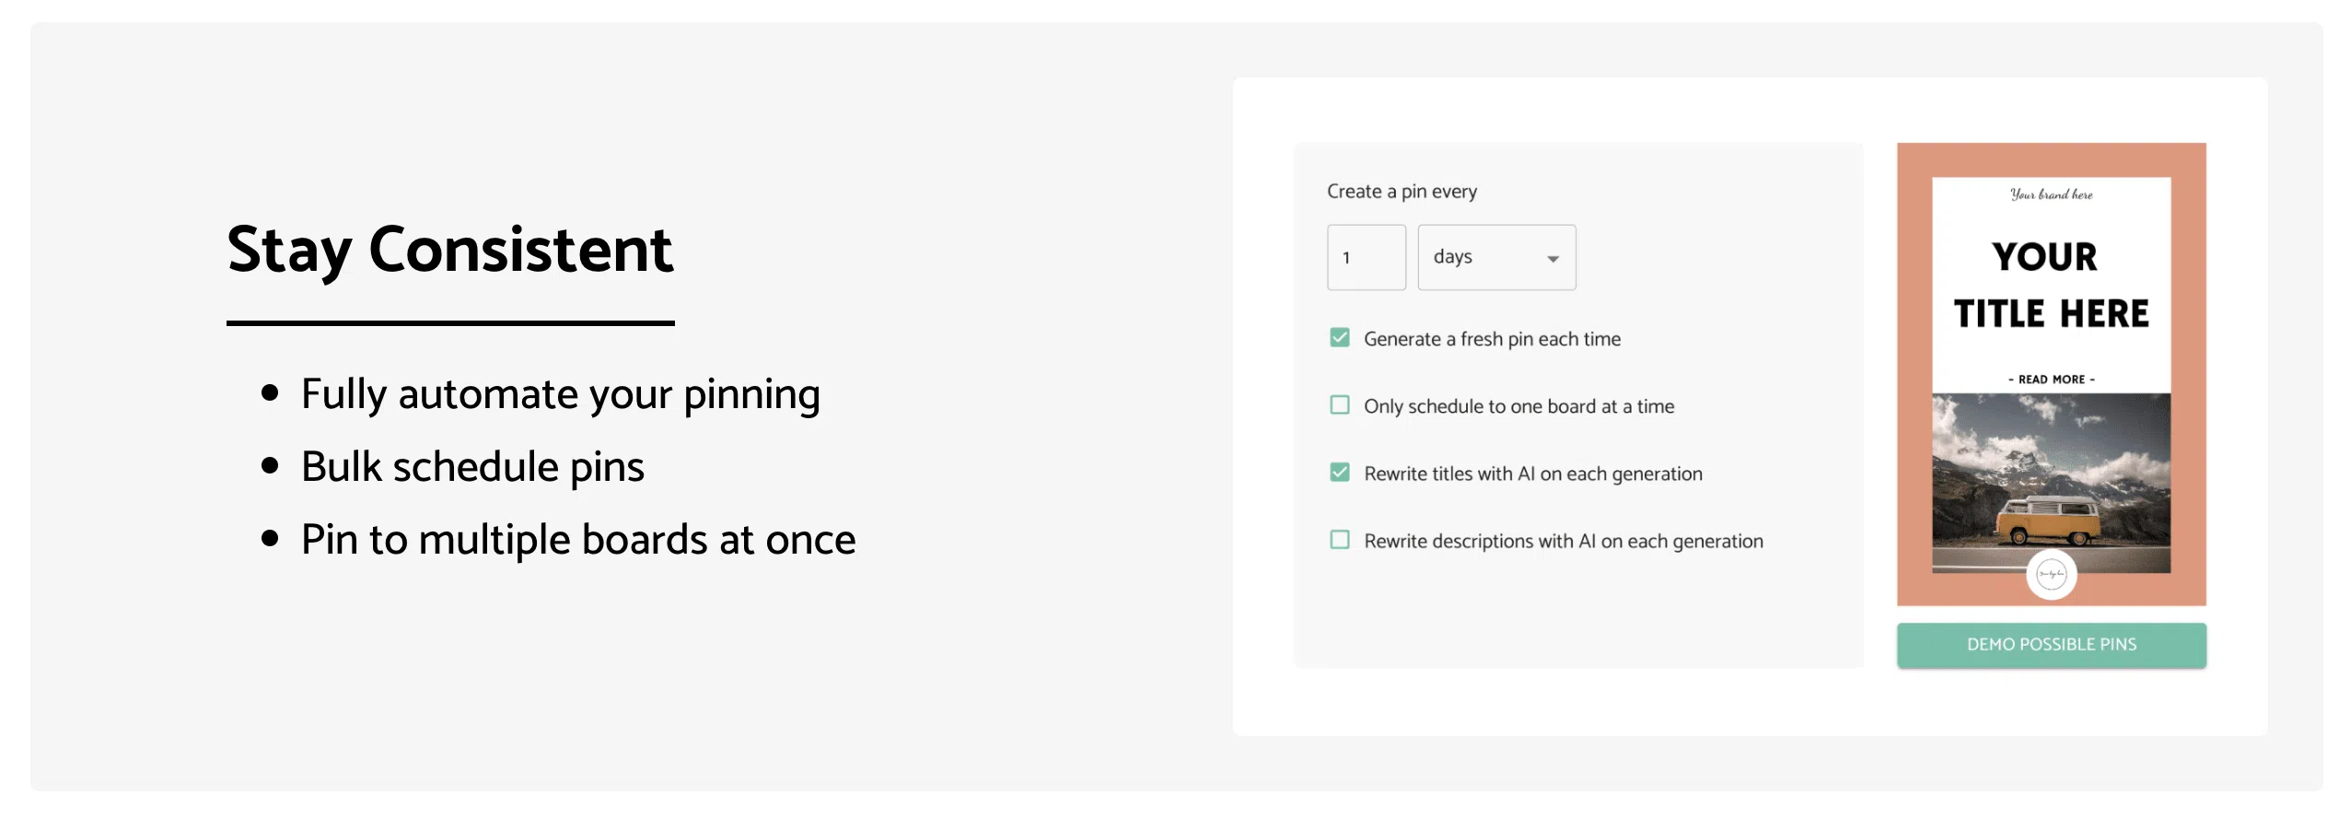The image size is (2350, 818).
Task: Disable Rewrite titles with AI checkbox
Action: (1340, 473)
